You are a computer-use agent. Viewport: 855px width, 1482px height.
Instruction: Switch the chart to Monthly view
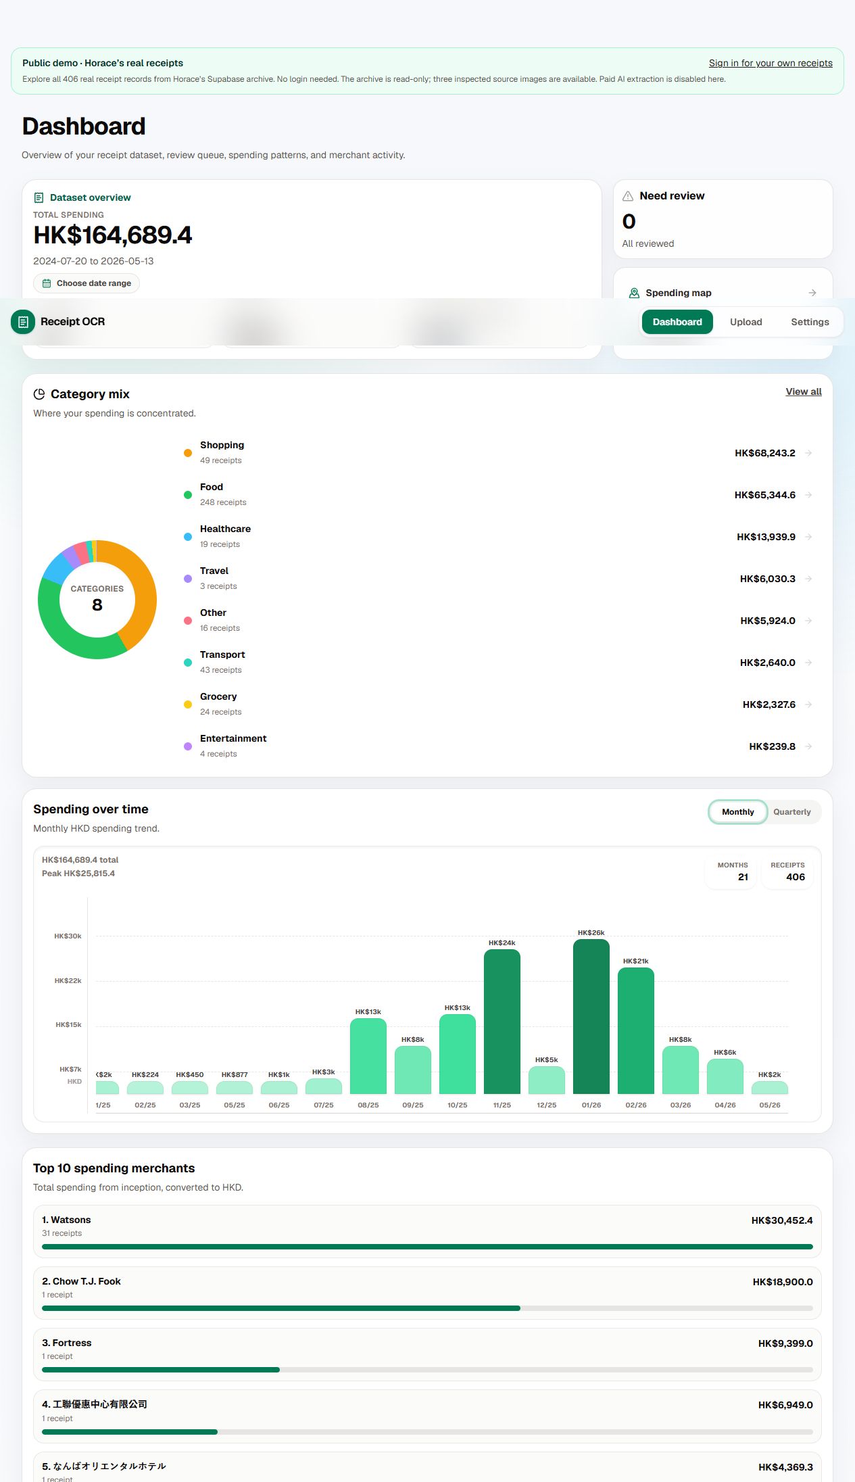coord(737,812)
